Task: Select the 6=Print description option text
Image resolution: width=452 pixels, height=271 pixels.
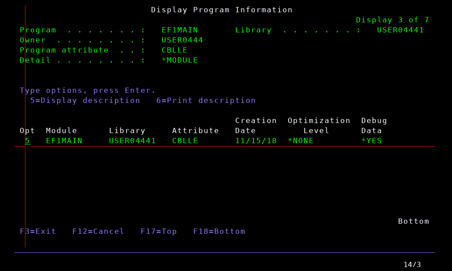Action: [x=206, y=101]
